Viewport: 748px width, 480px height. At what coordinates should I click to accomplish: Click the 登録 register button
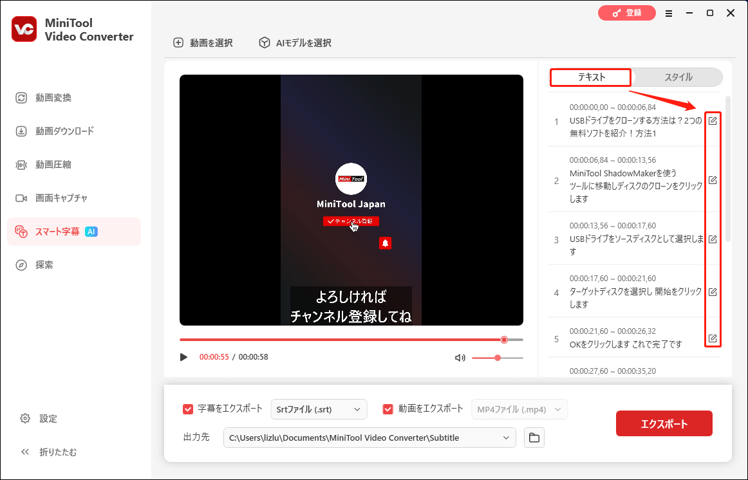tap(627, 13)
